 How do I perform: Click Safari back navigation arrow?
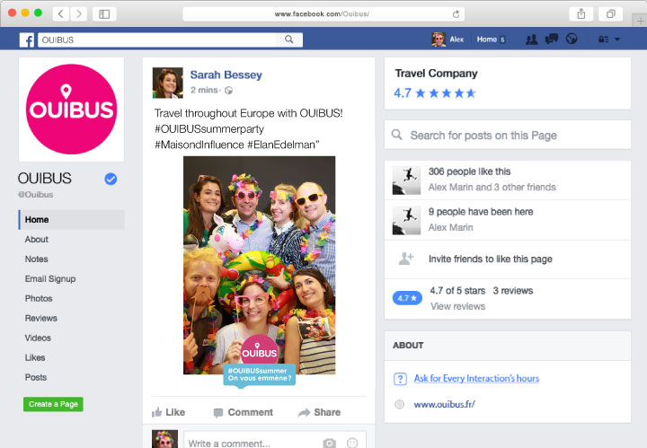point(61,14)
